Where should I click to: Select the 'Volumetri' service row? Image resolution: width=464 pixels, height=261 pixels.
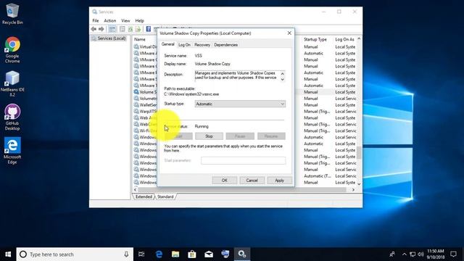point(145,99)
